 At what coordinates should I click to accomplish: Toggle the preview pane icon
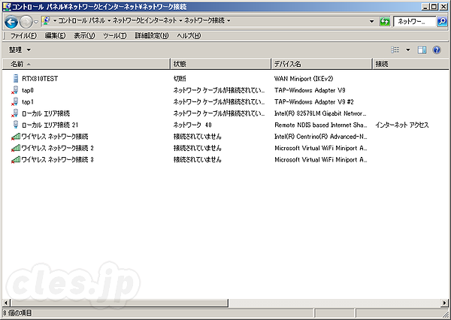coord(422,50)
